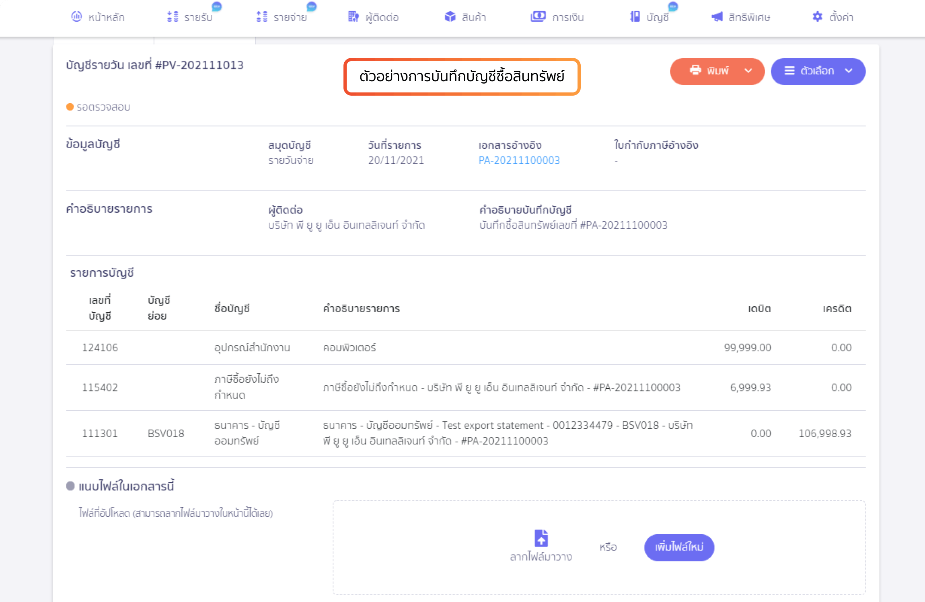
Task: Expand the พิมพ์ print dropdown arrow
Action: click(x=748, y=71)
